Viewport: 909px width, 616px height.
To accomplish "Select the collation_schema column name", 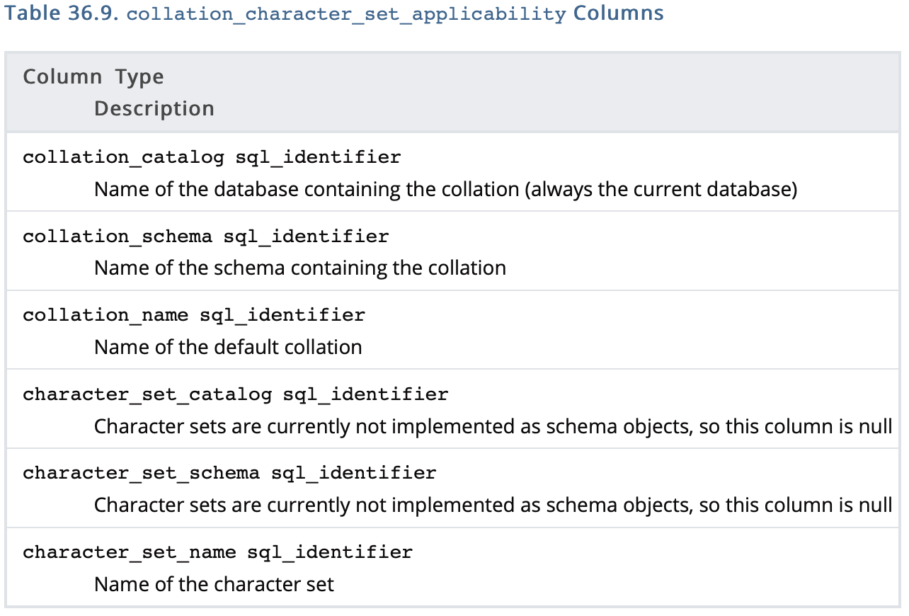I will 118,236.
